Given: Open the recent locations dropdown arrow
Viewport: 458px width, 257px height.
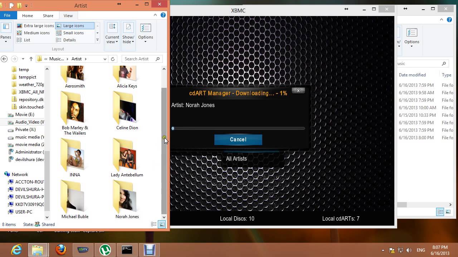Looking at the screenshot, I should pyautogui.click(x=23, y=59).
